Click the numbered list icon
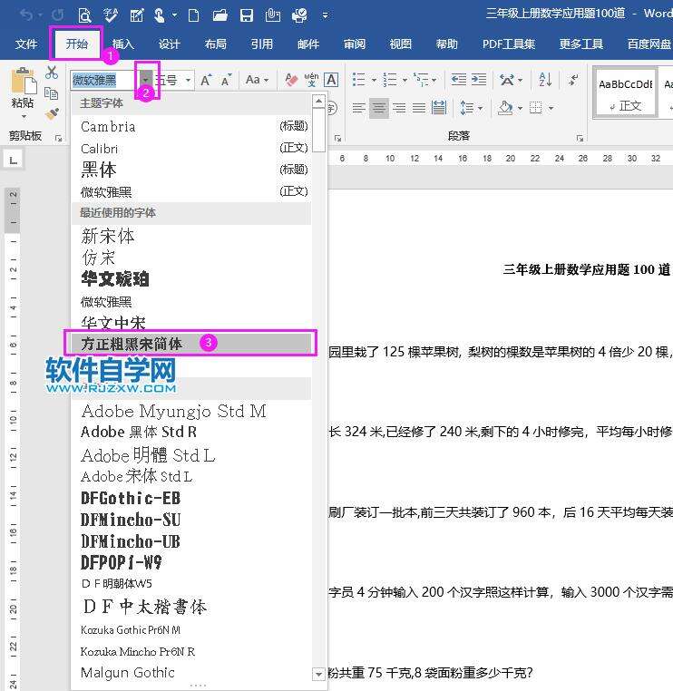The height and width of the screenshot is (691, 673). coord(390,80)
